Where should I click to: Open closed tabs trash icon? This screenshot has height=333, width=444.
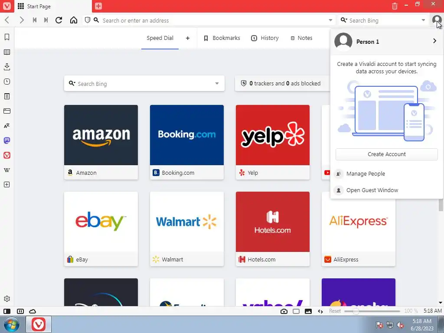coord(395,6)
